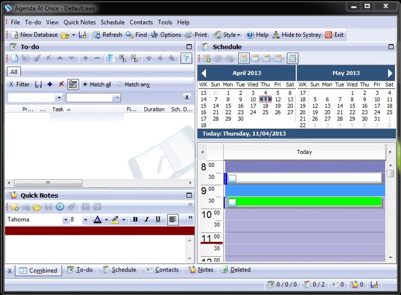
Task: Open the To-do menu
Action: click(33, 22)
